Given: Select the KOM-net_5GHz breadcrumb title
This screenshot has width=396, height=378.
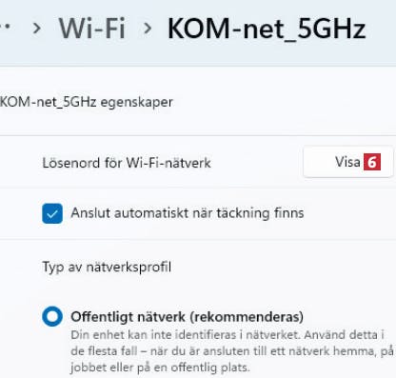Looking at the screenshot, I should (x=267, y=30).
